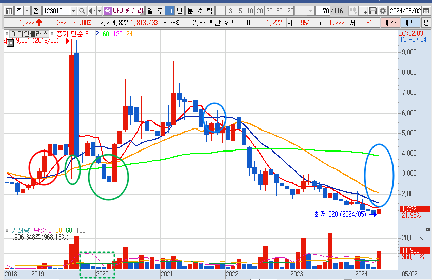This screenshot has height=280, width=432.
Task: Click the 매도 sell button
Action: pyautogui.click(x=410, y=23)
